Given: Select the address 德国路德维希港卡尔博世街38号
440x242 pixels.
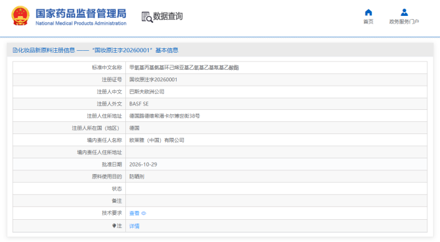Looking at the screenshot, I should (165, 116).
